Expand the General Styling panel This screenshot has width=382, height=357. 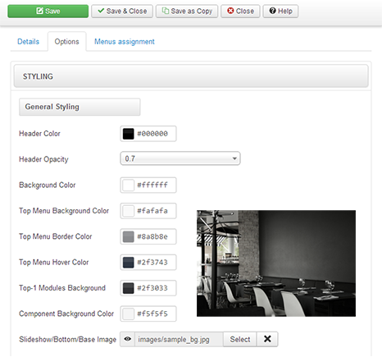coord(80,107)
